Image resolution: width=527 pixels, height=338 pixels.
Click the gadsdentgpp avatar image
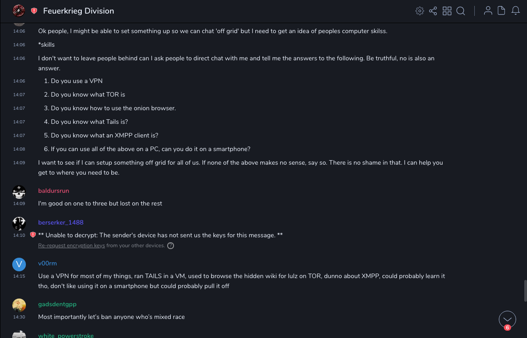tap(19, 305)
